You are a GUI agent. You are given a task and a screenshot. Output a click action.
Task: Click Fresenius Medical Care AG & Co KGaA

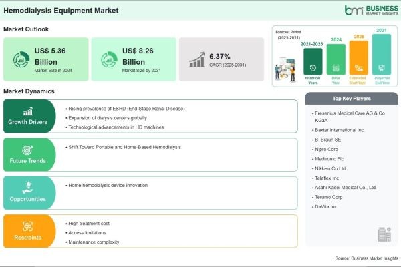pyautogui.click(x=348, y=117)
